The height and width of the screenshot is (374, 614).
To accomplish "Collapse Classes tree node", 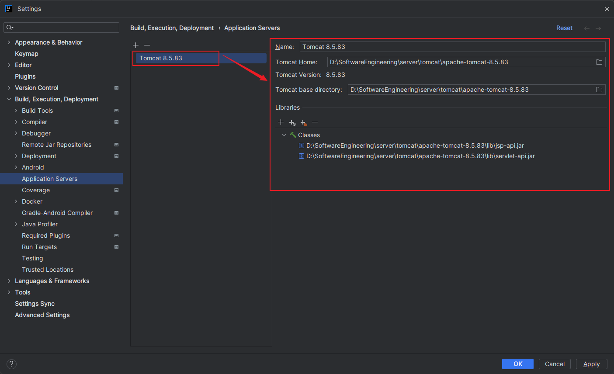I will point(284,135).
